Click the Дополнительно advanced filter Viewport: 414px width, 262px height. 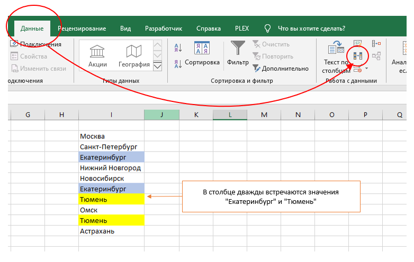pyautogui.click(x=281, y=69)
